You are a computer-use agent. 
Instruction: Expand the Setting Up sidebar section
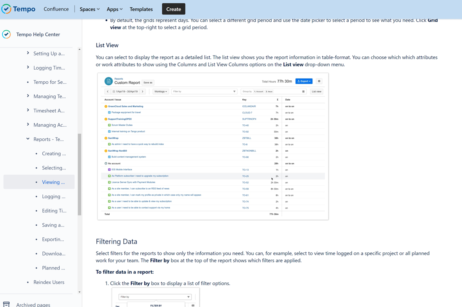pos(28,53)
